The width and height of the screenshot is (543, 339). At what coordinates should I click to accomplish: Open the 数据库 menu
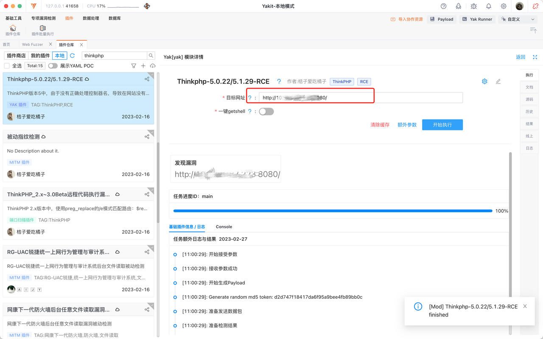click(115, 18)
